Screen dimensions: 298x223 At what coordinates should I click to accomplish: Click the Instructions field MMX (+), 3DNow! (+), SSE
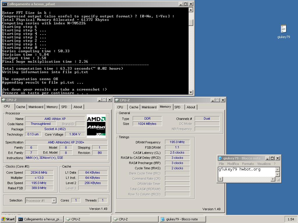66,158
